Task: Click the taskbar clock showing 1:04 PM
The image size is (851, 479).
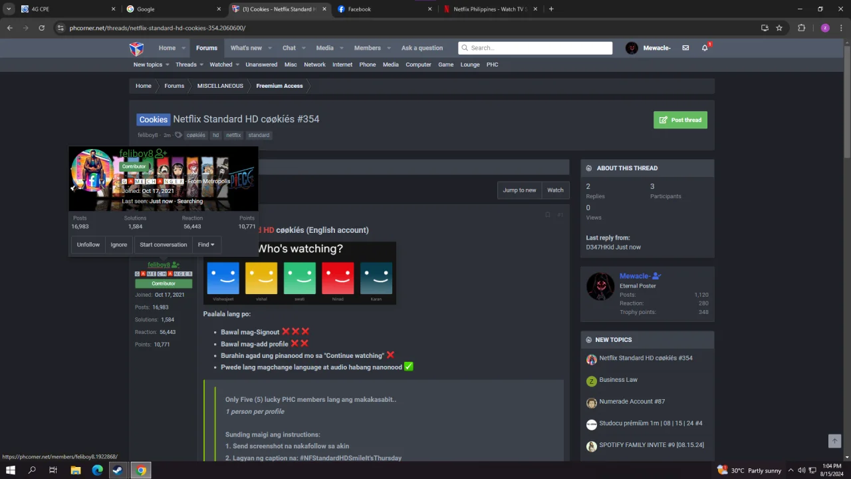Action: pos(832,470)
